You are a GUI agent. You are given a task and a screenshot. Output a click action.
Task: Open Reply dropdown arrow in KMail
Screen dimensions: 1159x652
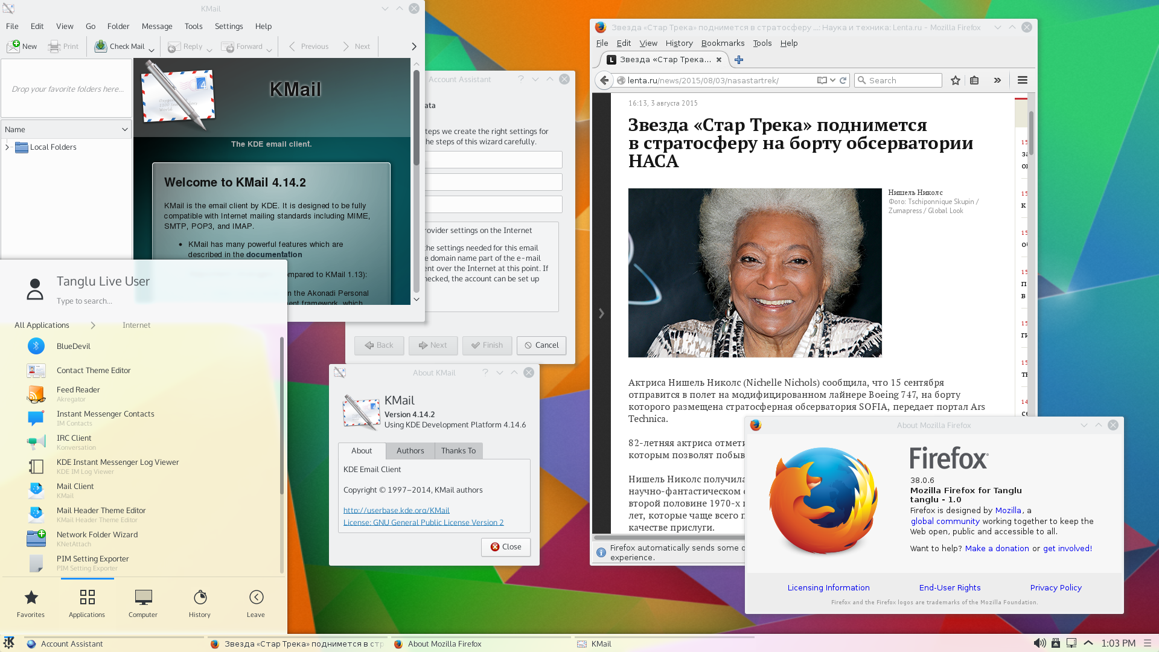pyautogui.click(x=209, y=50)
